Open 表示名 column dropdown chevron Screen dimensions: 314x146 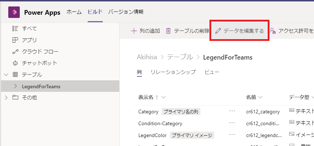[163, 98]
